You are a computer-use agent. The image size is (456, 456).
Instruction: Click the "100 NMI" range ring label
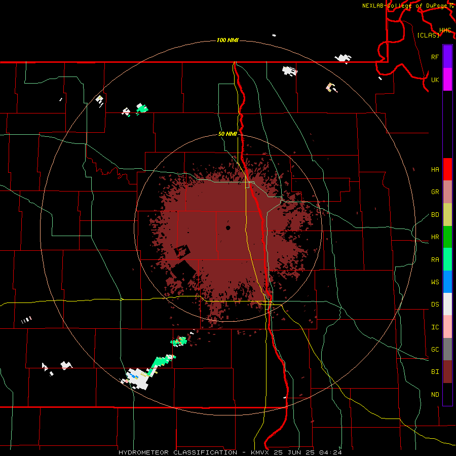[227, 40]
